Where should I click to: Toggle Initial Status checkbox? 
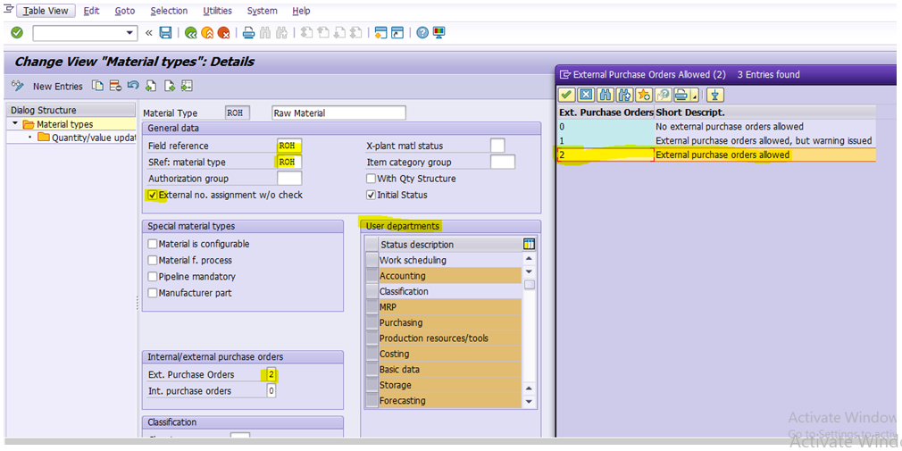371,195
